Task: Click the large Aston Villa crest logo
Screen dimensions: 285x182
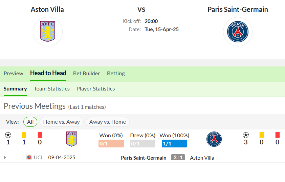Action: (x=48, y=32)
